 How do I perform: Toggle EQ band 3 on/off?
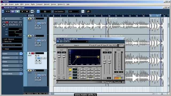pos(70,75)
